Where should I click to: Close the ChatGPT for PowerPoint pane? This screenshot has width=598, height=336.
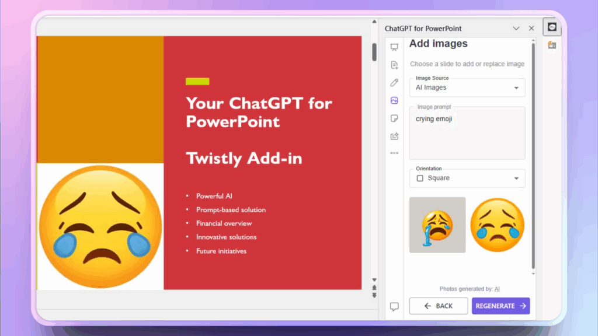(531, 28)
